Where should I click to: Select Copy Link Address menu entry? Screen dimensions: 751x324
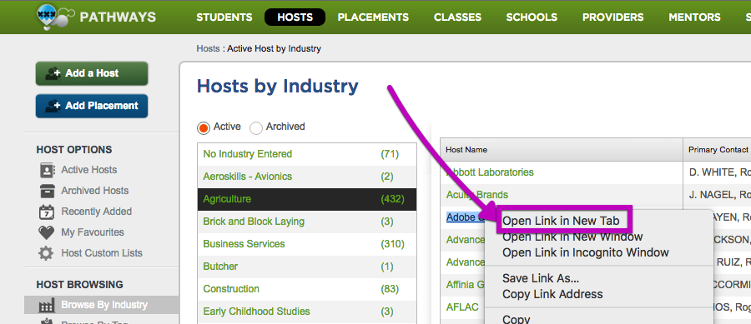tap(552, 294)
